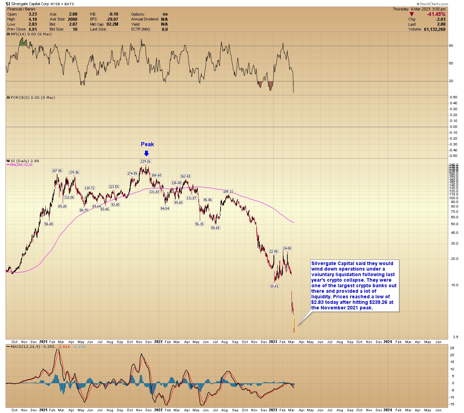Select the Bid value 2.87

click(x=73, y=24)
